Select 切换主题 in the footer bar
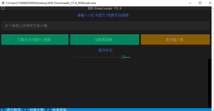This screenshot has width=214, height=111. coord(37,109)
